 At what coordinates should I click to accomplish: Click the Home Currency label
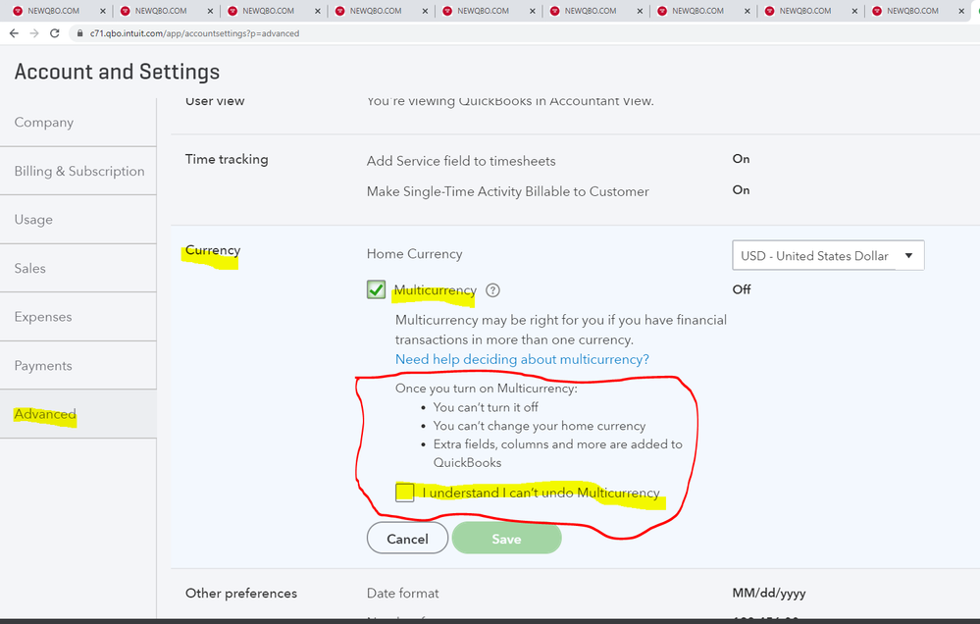tap(414, 254)
